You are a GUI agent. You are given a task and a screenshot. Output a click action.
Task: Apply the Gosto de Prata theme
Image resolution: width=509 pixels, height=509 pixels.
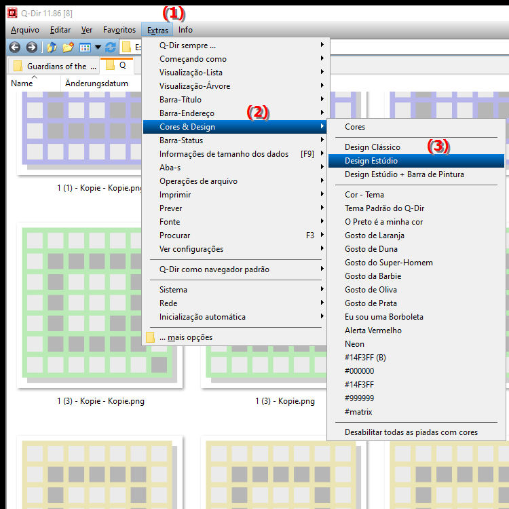416,303
